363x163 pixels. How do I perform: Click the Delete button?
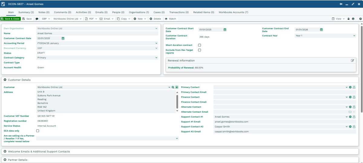[155, 19]
